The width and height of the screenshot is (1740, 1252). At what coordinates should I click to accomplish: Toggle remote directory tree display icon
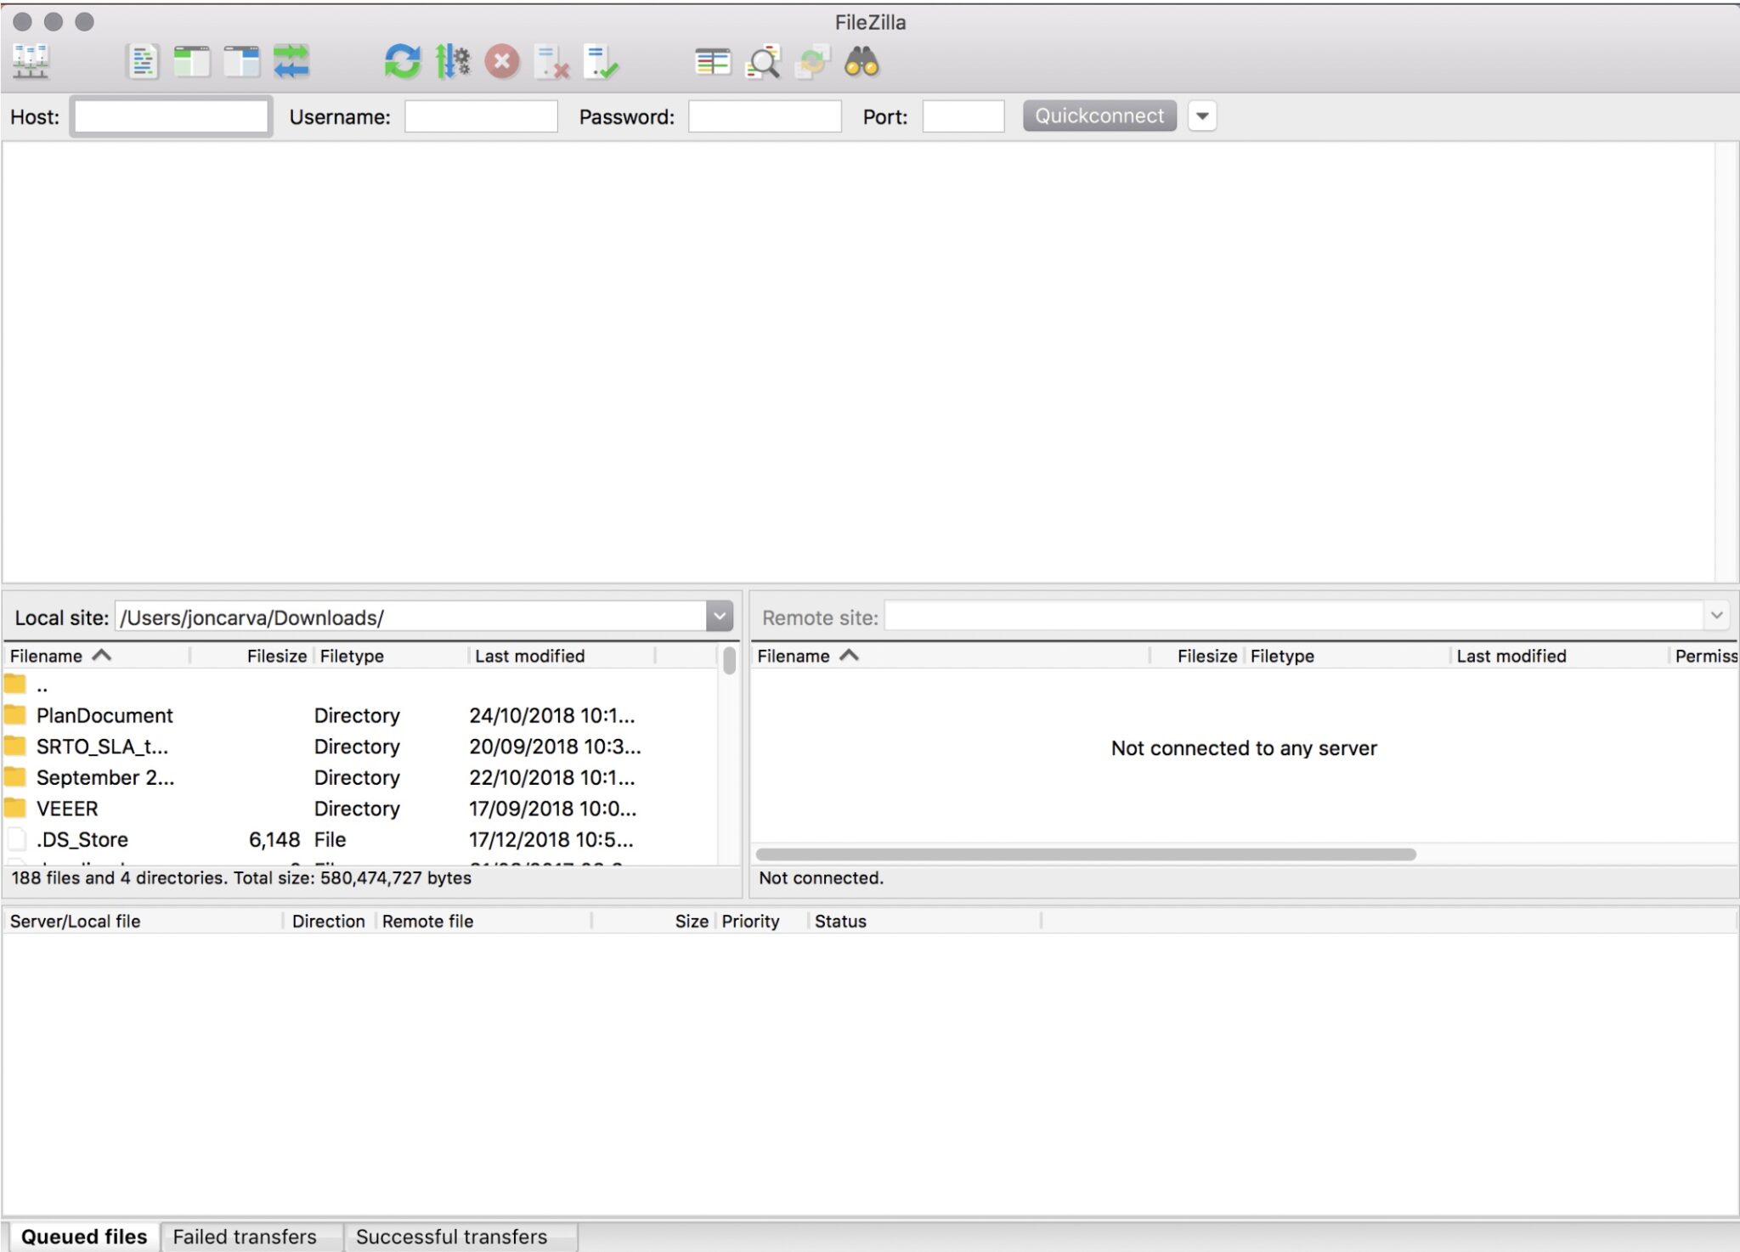[x=241, y=63]
